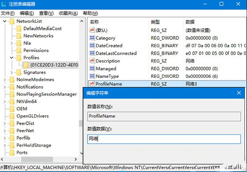Click the NameType DWORD value icon
Image resolution: width=247 pixels, height=172 pixels.
[x=92, y=76]
